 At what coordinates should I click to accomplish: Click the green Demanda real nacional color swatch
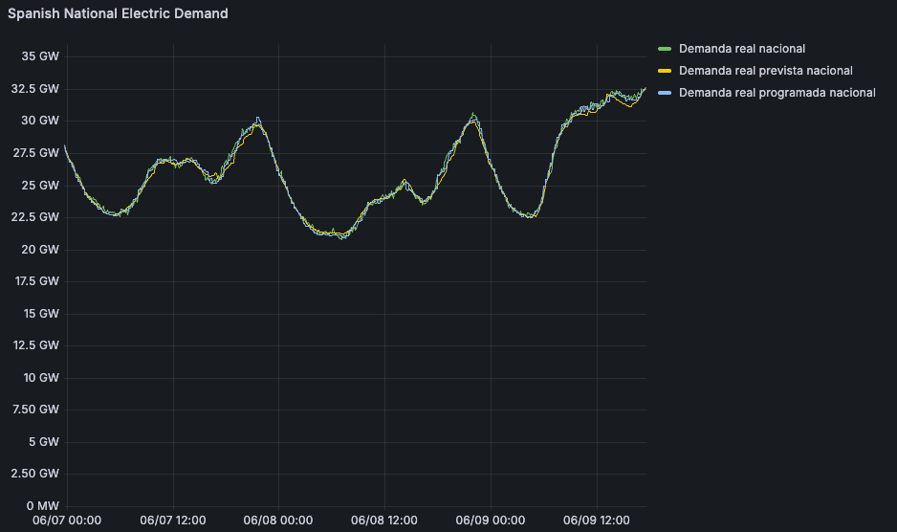point(665,48)
